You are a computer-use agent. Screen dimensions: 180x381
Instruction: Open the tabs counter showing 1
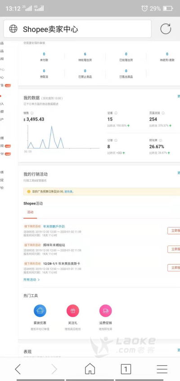tap(126, 369)
